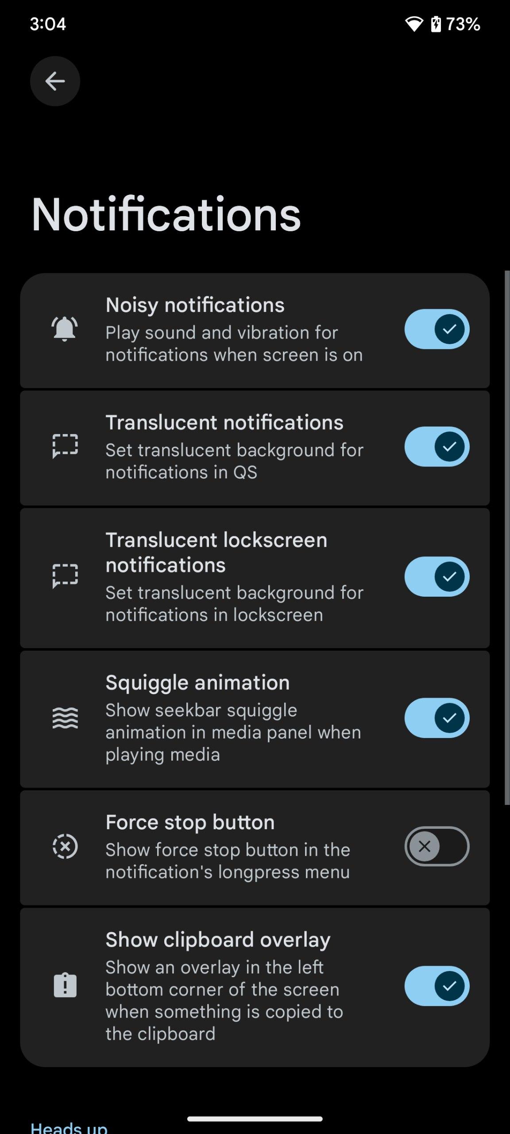Tap the Force stop button description text

[x=228, y=861]
